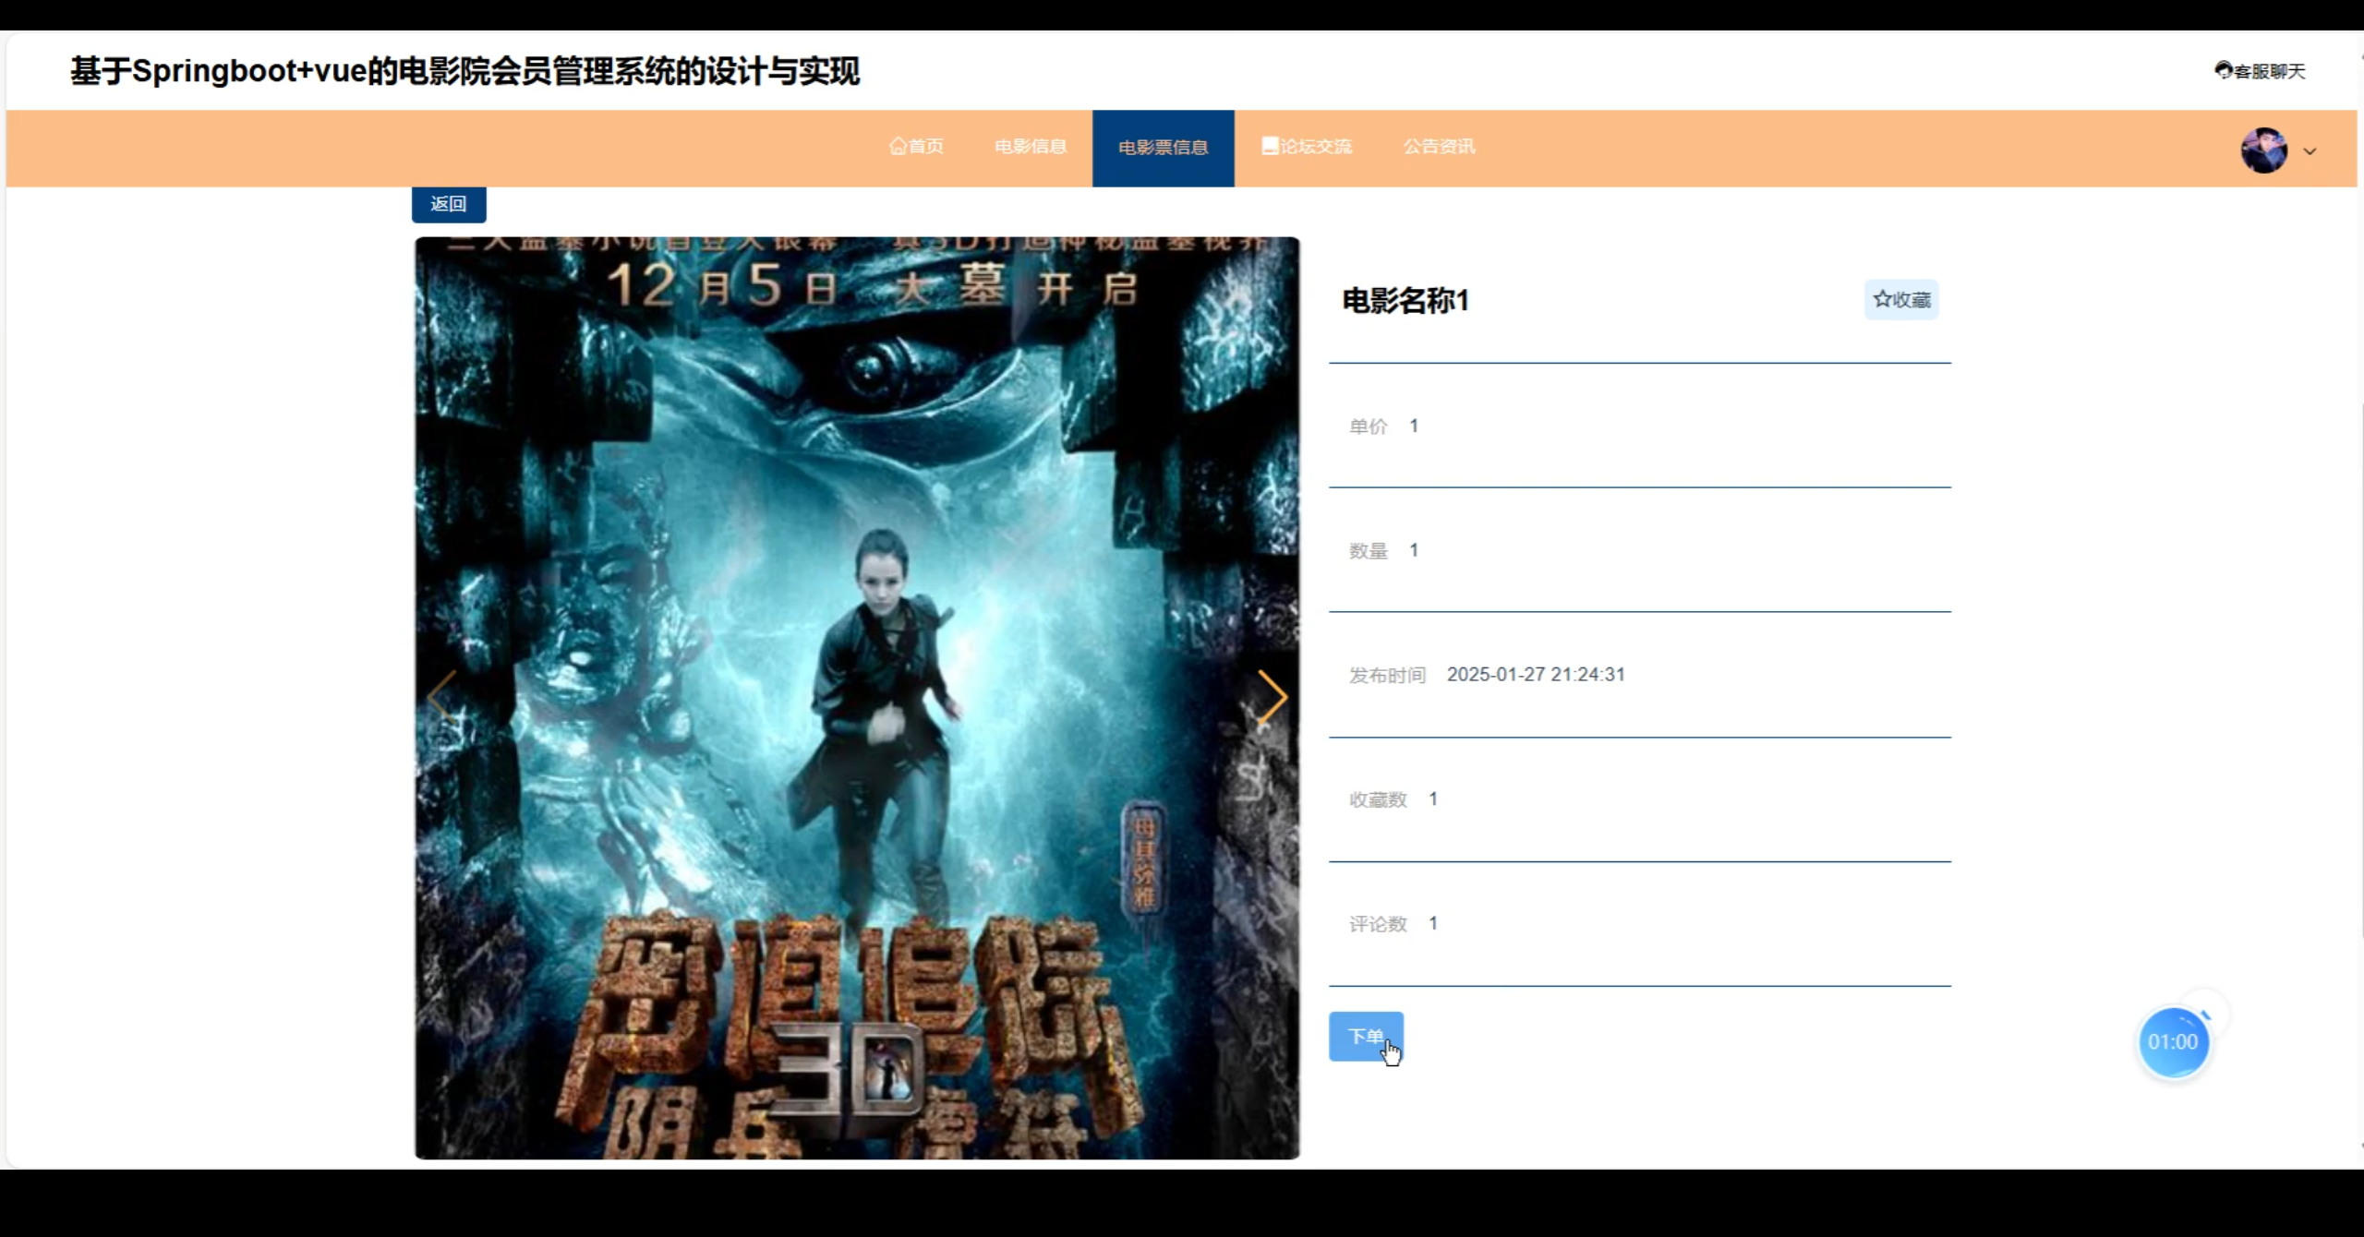Click the 数量 quantity label
Screen dimensions: 2364x1237
tap(1369, 551)
